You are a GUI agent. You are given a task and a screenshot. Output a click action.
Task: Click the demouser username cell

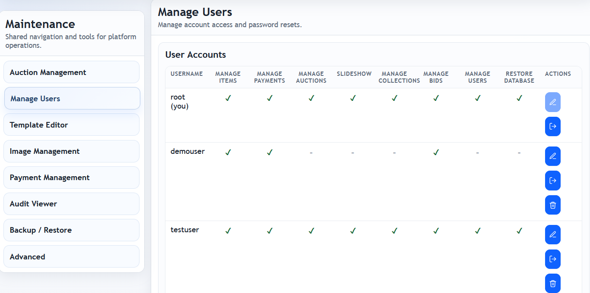coord(187,151)
